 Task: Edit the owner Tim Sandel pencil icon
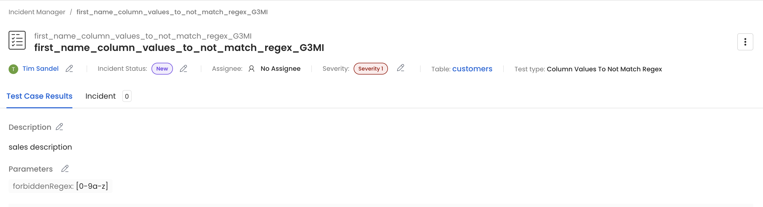[x=69, y=69]
